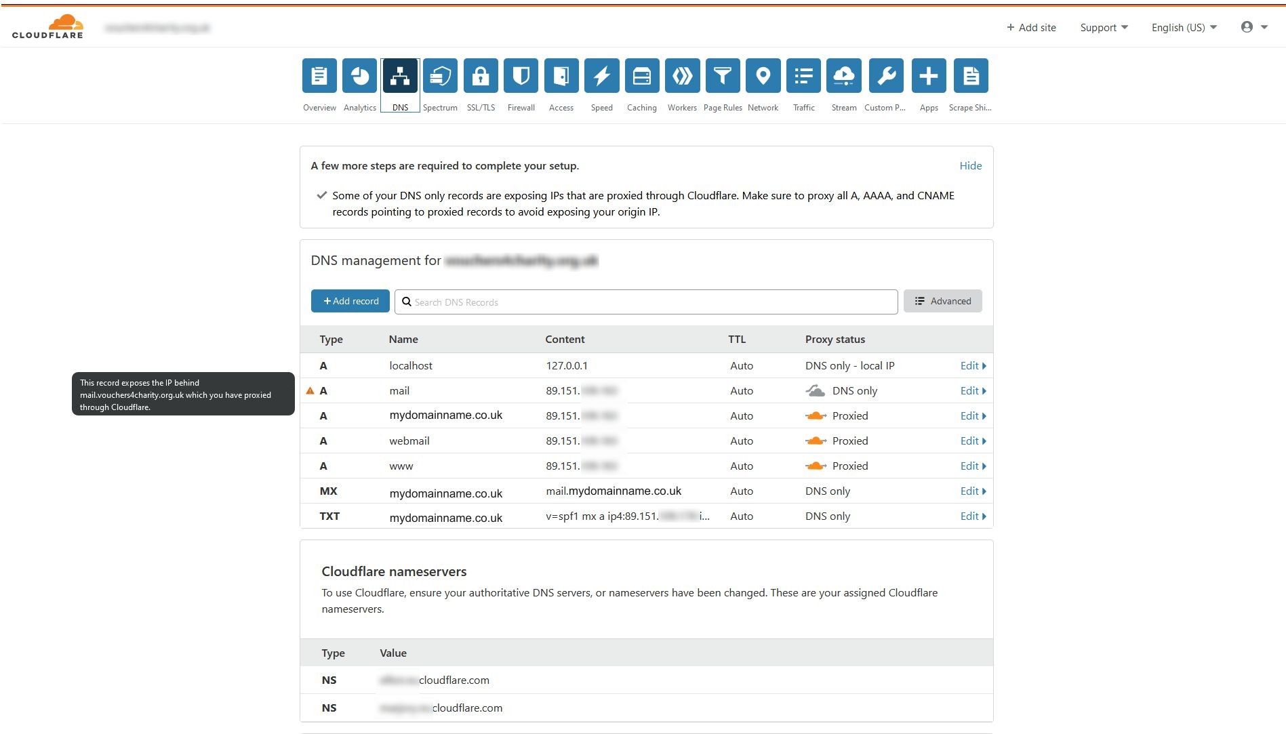The image size is (1286, 734).
Task: Hide the setup steps notice
Action: [x=970, y=165]
